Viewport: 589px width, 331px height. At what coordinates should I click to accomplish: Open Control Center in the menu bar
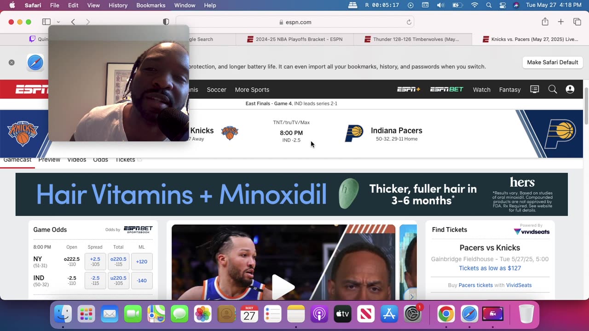pos(502,5)
